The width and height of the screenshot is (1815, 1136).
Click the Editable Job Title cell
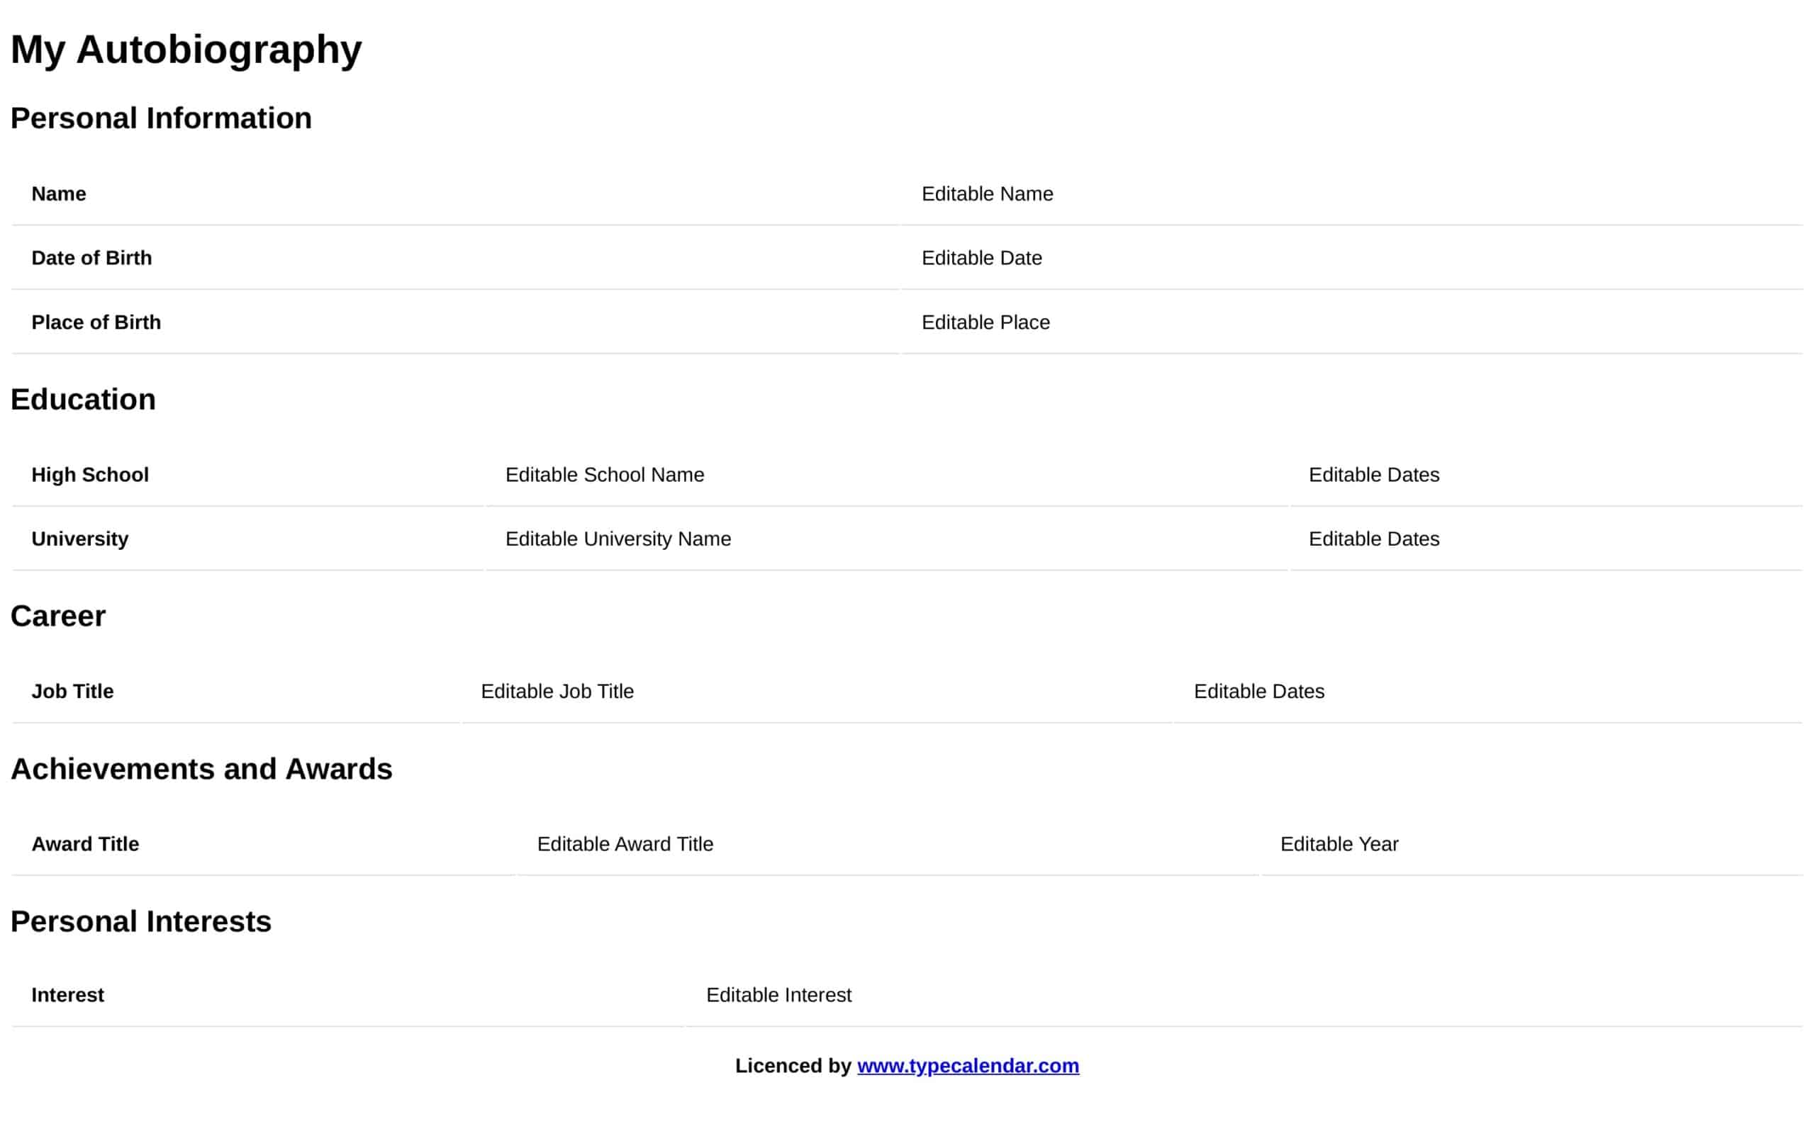557,691
